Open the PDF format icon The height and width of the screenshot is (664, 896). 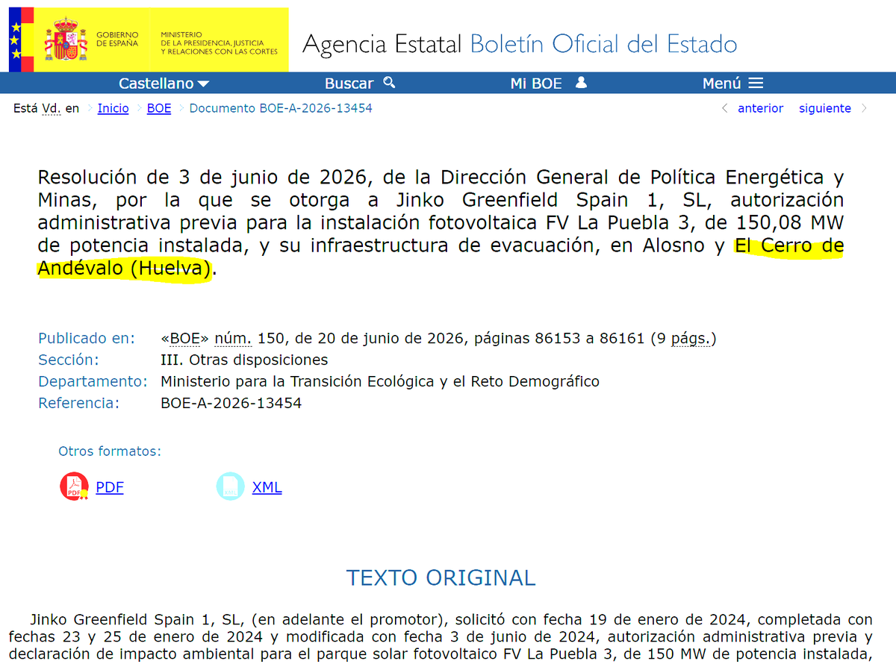click(74, 486)
